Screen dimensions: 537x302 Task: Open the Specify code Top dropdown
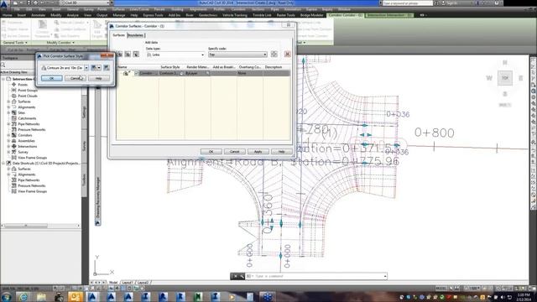pos(237,55)
